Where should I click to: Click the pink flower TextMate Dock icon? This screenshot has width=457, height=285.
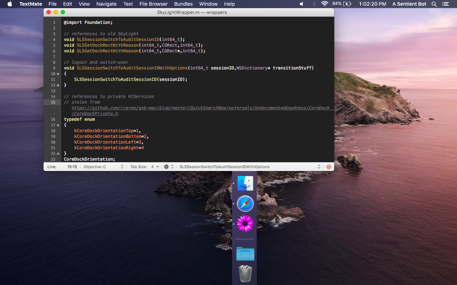tap(245, 224)
